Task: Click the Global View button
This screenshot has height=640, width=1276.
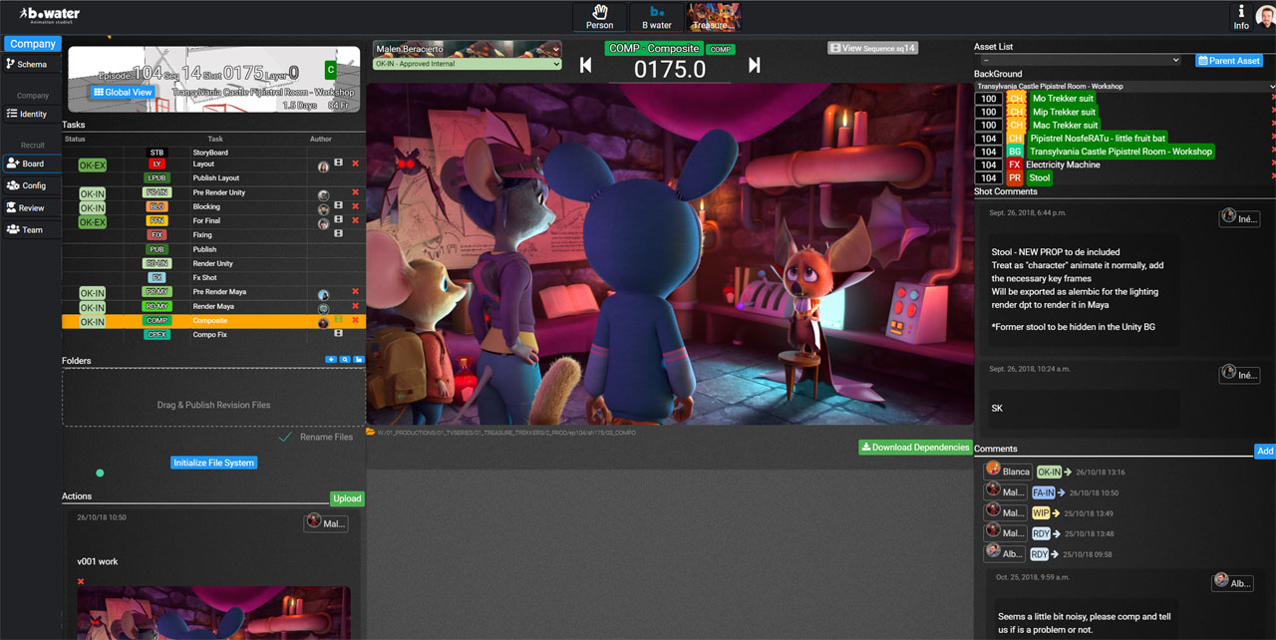Action: point(123,93)
